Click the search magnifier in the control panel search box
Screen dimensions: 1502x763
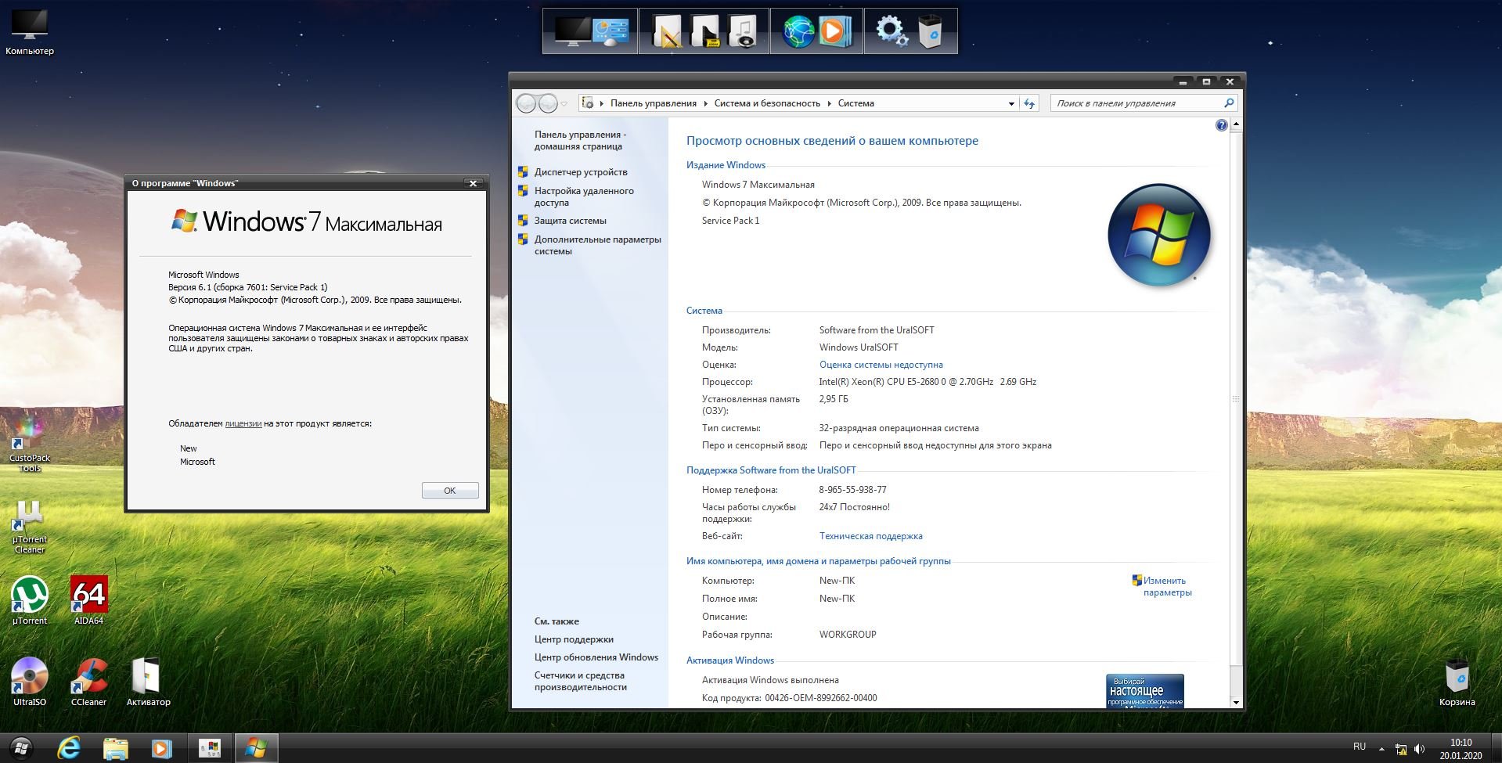(1228, 103)
